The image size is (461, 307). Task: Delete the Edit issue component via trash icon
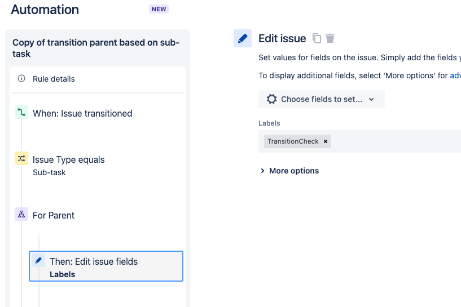(x=330, y=38)
